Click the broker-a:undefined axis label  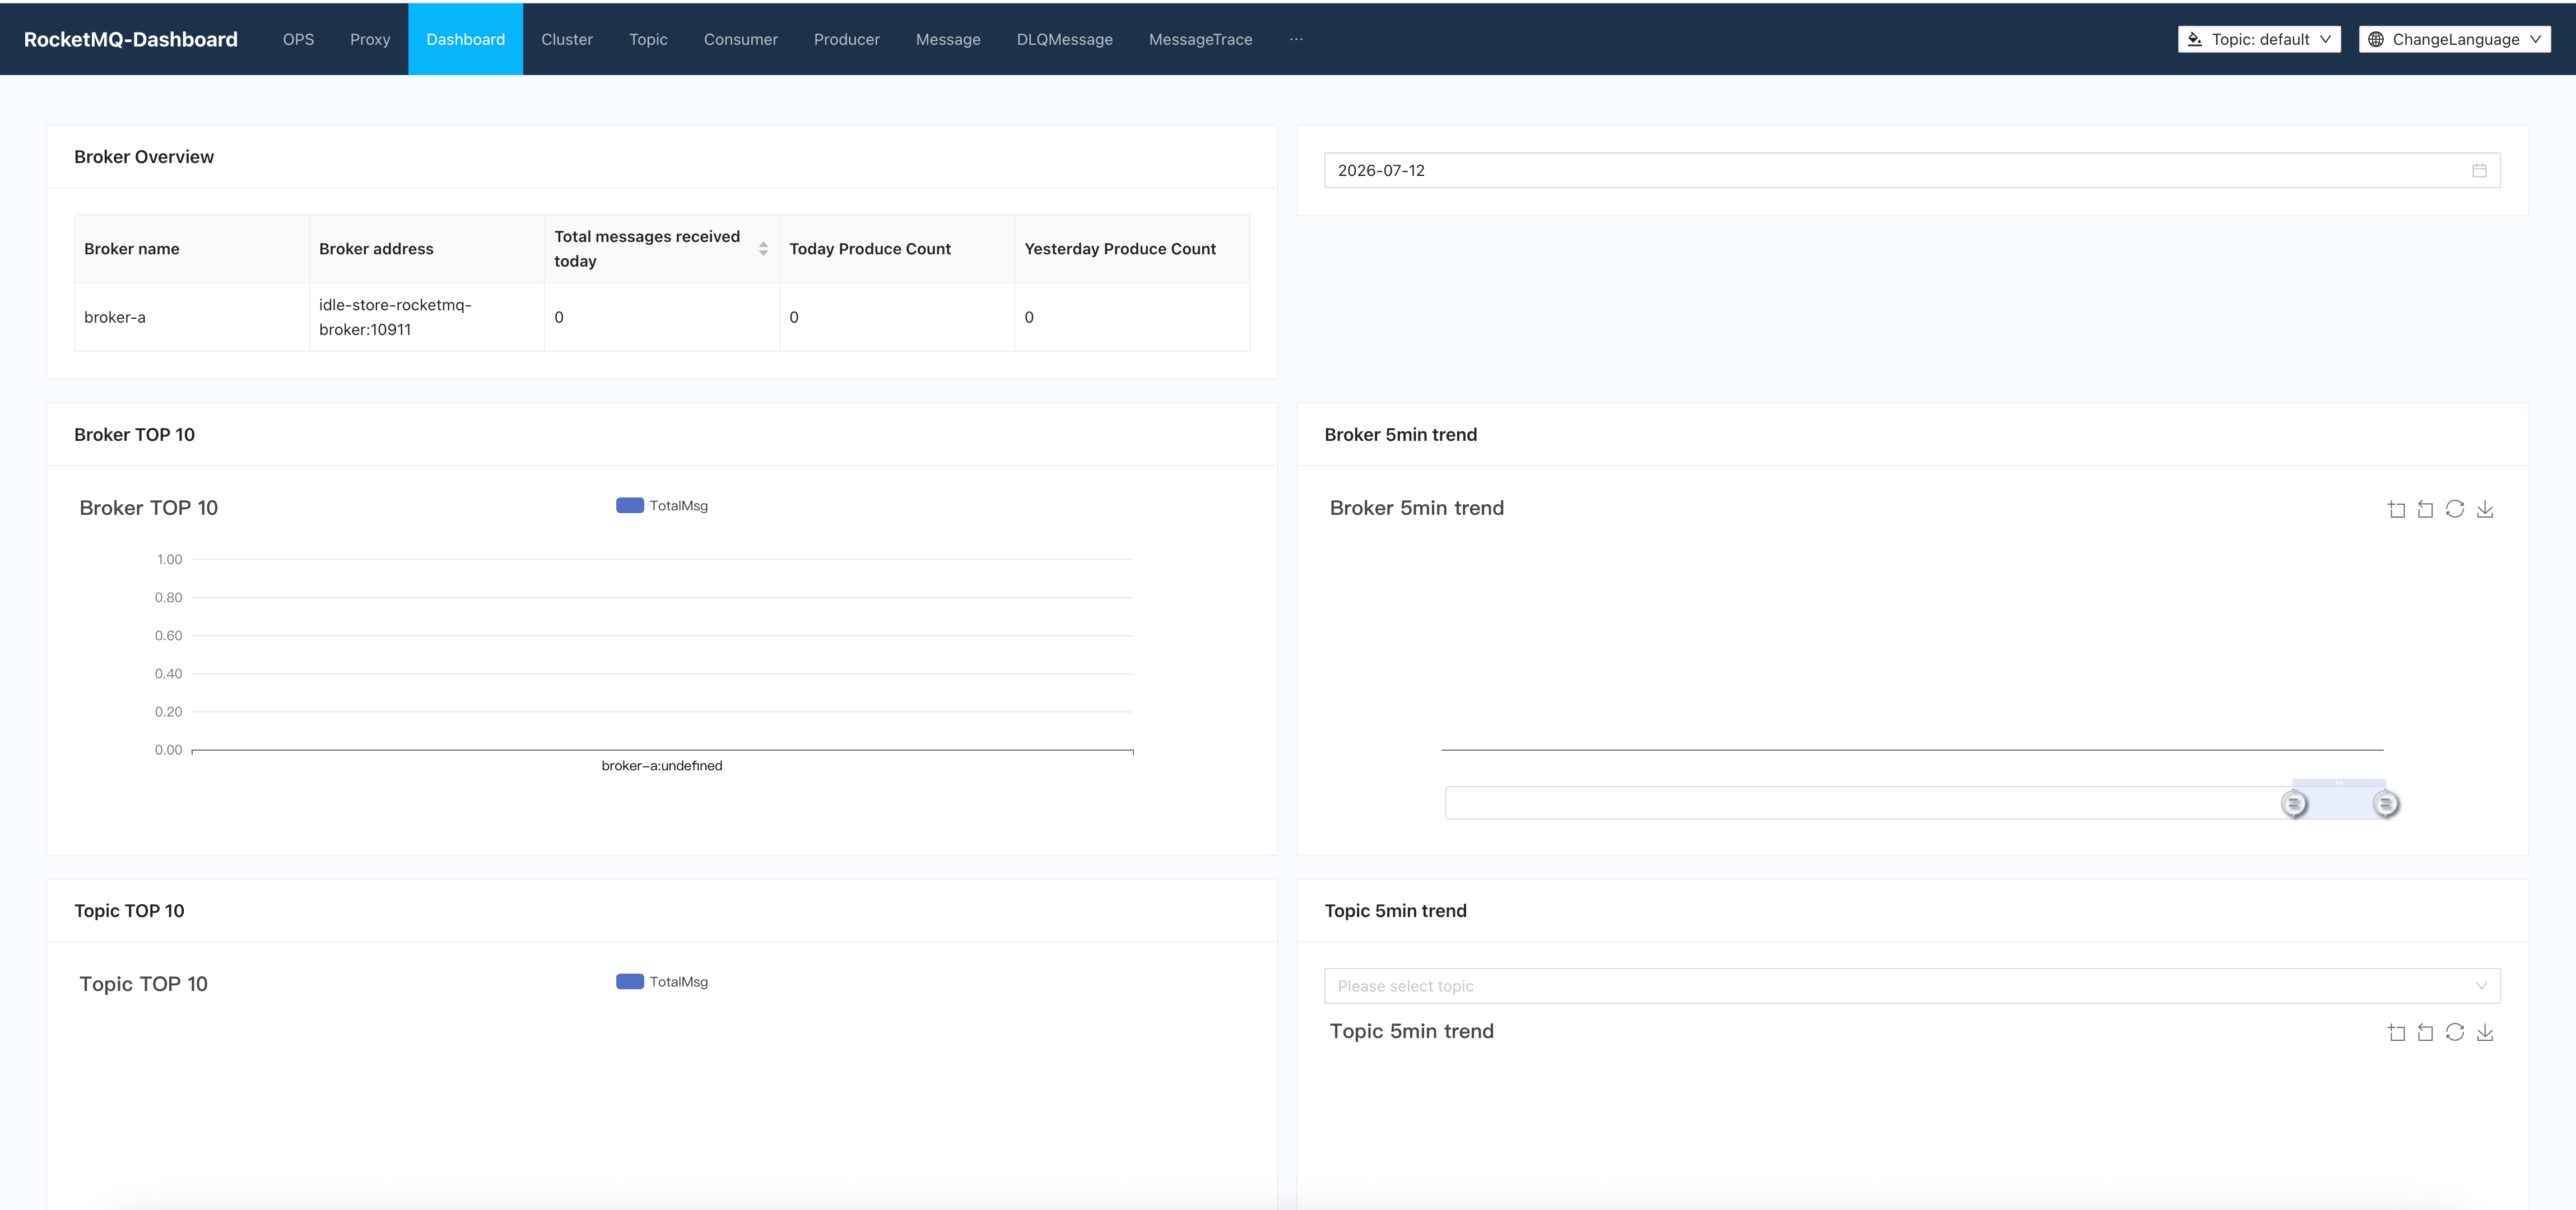[662, 766]
